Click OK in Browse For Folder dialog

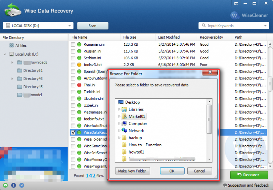(x=172, y=171)
